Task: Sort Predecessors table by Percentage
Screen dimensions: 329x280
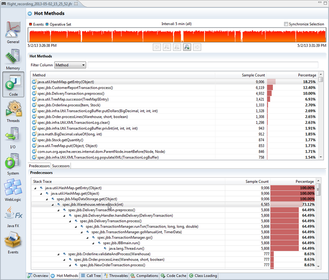Action: coord(293,182)
